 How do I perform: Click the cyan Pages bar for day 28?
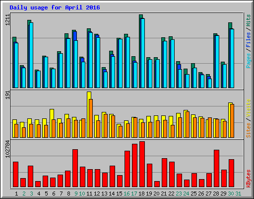click(217, 62)
